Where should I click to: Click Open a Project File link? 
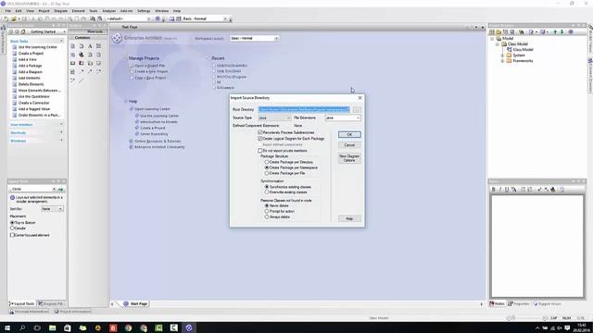click(150, 66)
